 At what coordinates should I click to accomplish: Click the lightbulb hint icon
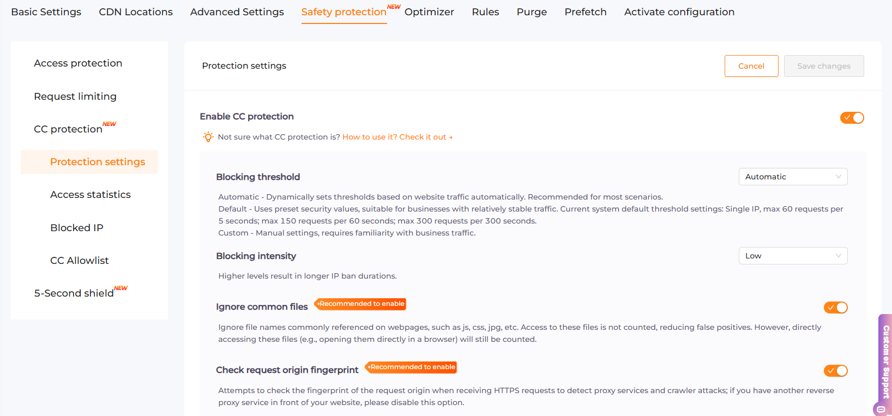(x=208, y=137)
